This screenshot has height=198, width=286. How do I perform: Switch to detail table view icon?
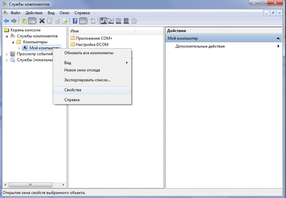[x=126, y=21]
